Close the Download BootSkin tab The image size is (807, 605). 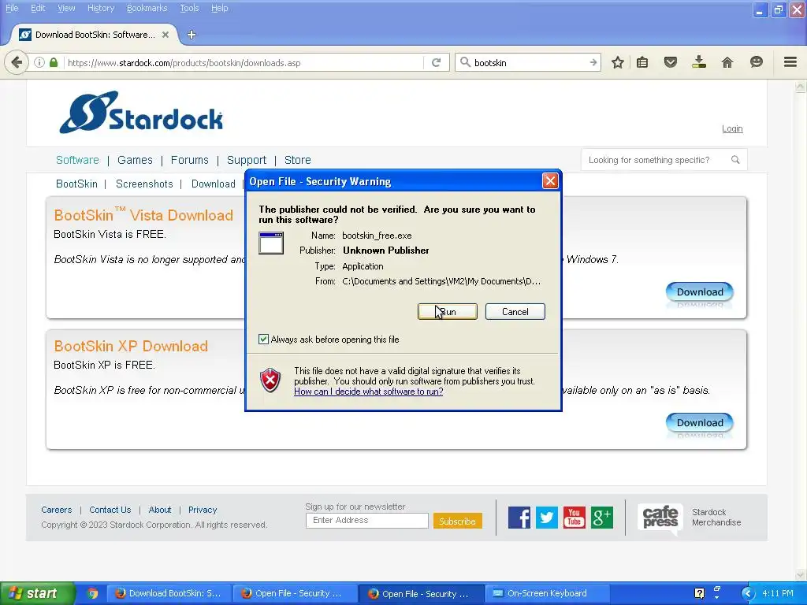point(165,35)
